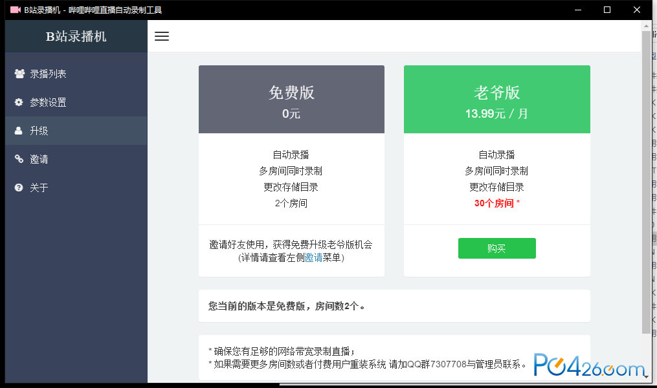
Task: Click the 免费版 plan header
Action: (x=292, y=99)
